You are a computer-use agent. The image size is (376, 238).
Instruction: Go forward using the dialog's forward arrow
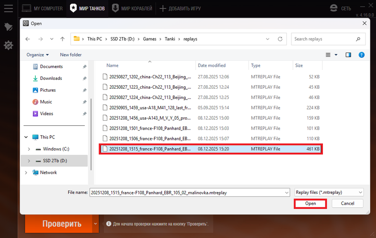coord(40,39)
